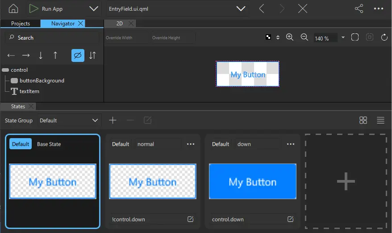Switch to the Projects tab
This screenshot has width=392, height=233.
(x=21, y=24)
